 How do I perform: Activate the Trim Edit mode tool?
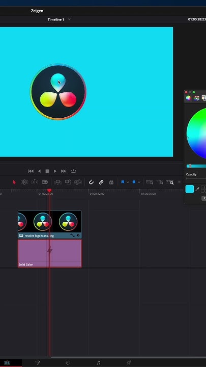click(x=24, y=182)
